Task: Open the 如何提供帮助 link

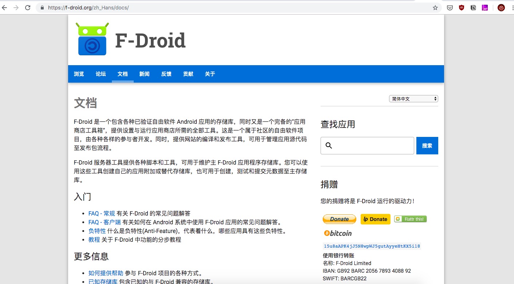Action: pyautogui.click(x=106, y=273)
